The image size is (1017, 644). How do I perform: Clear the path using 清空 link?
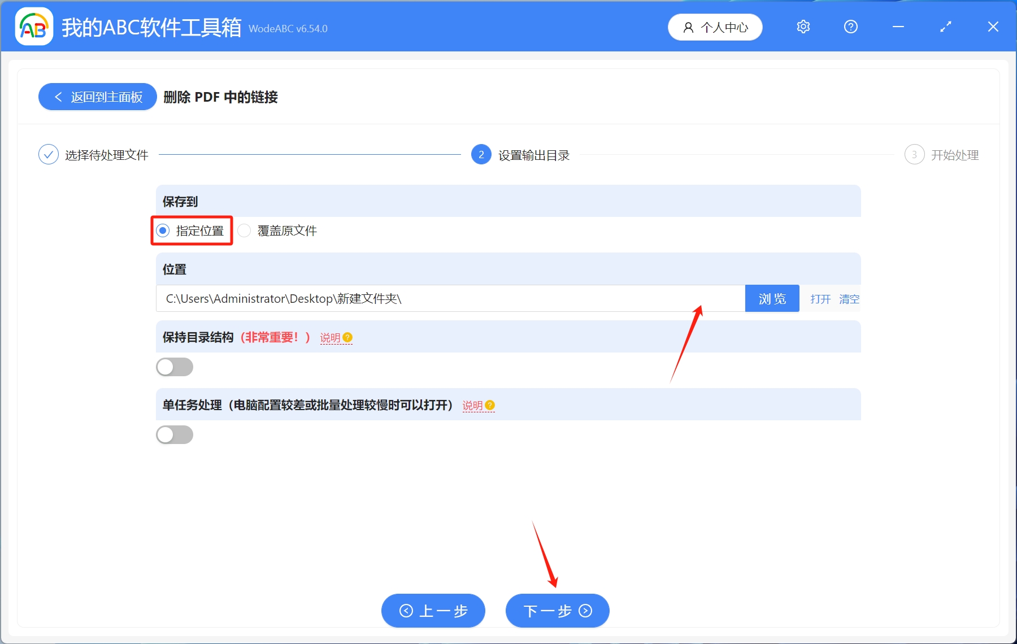pyautogui.click(x=851, y=299)
